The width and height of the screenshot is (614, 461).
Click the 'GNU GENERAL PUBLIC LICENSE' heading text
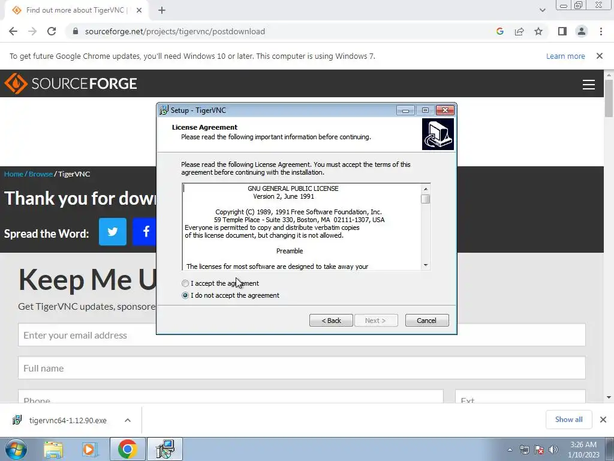pyautogui.click(x=293, y=188)
